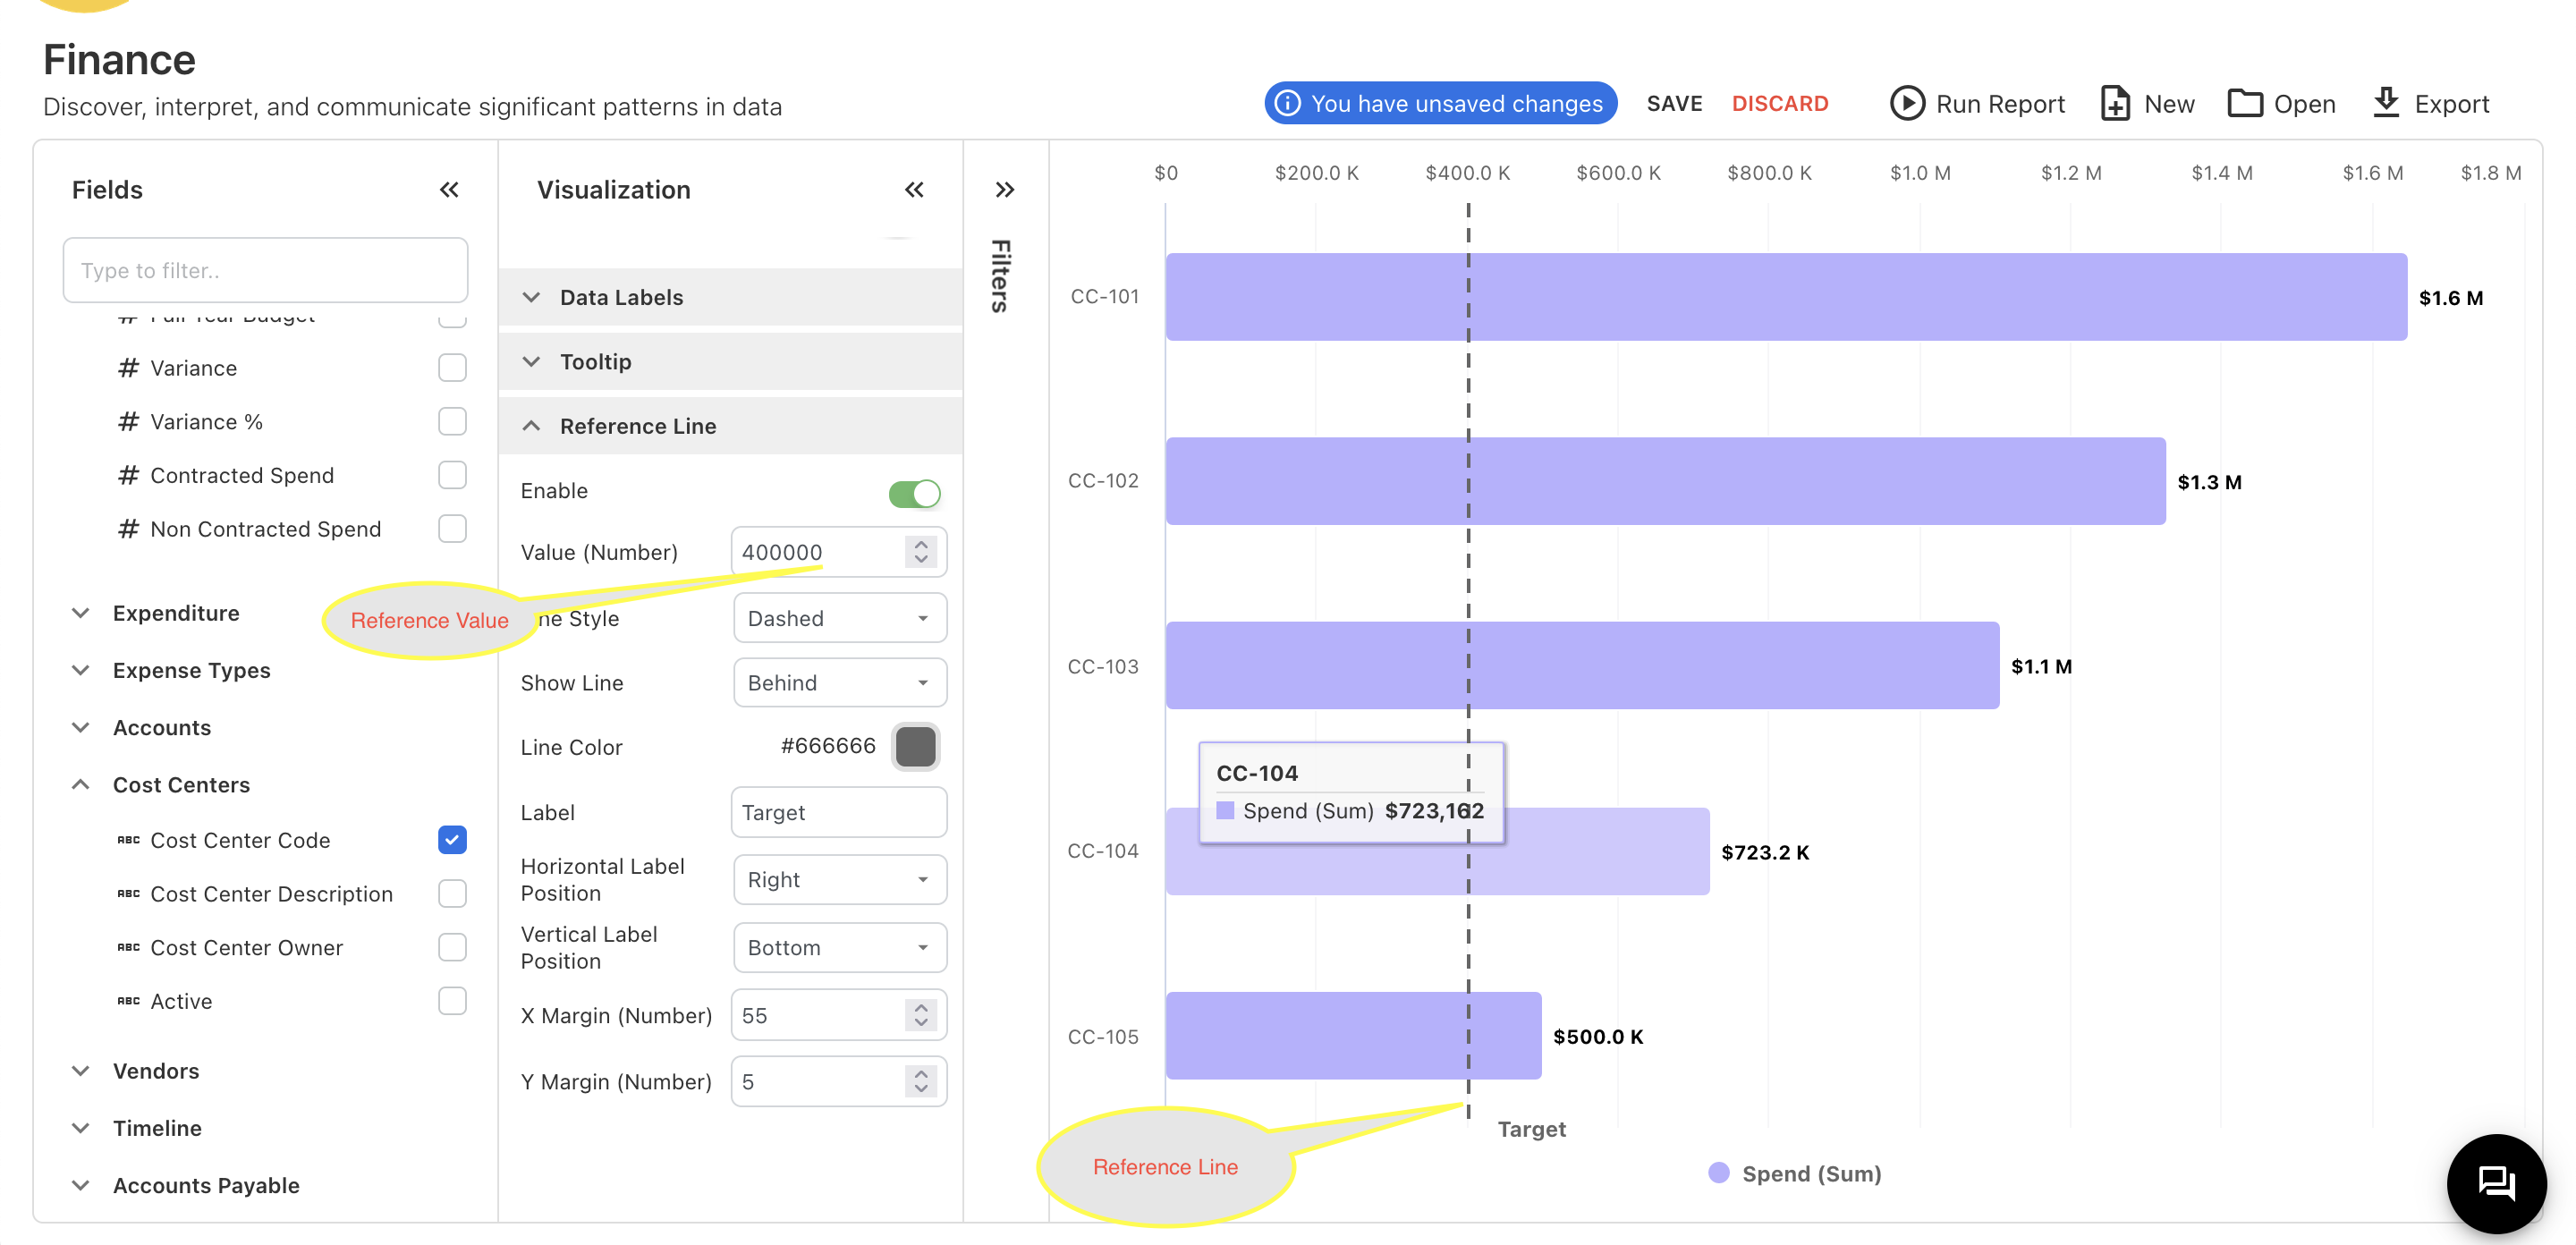
Task: Expand the Vendors field group
Action: point(81,1071)
